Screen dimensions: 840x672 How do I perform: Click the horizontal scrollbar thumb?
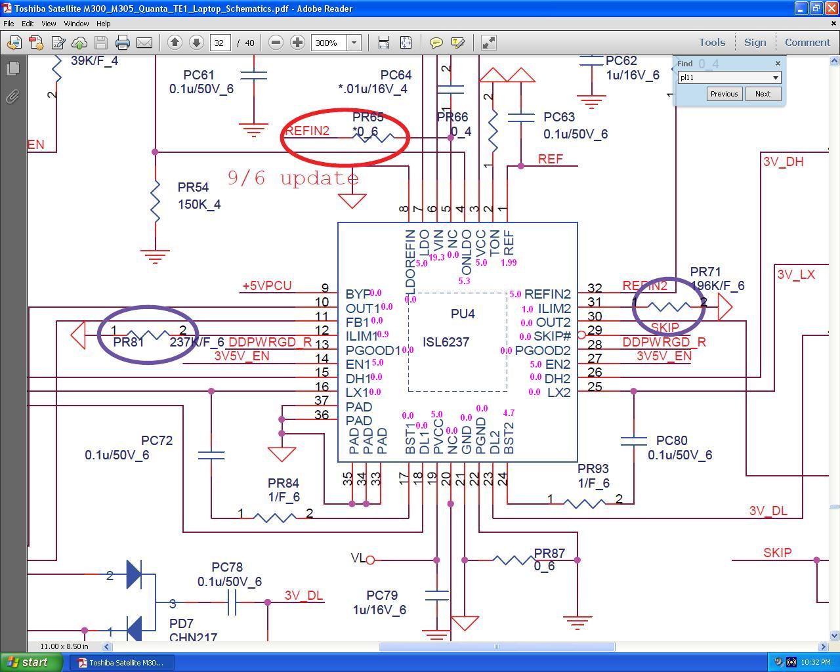tap(497, 646)
